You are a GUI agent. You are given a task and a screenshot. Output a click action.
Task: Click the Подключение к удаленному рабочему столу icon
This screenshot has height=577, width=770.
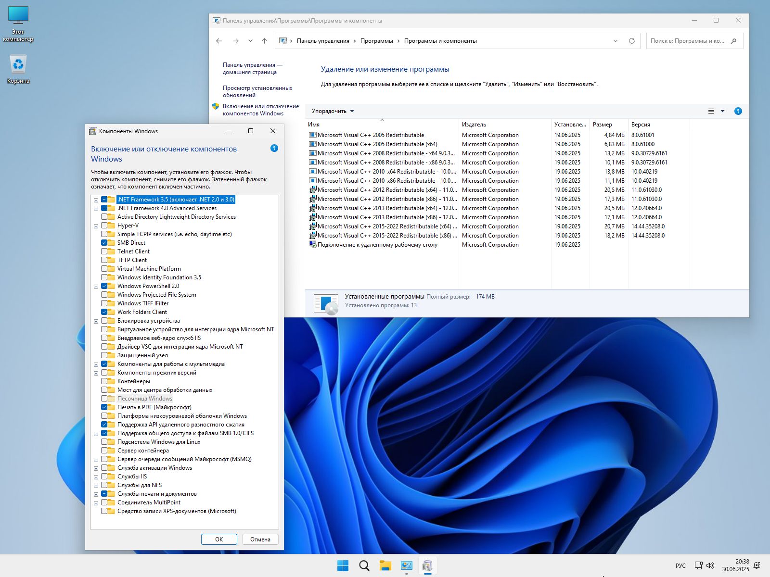pyautogui.click(x=312, y=245)
